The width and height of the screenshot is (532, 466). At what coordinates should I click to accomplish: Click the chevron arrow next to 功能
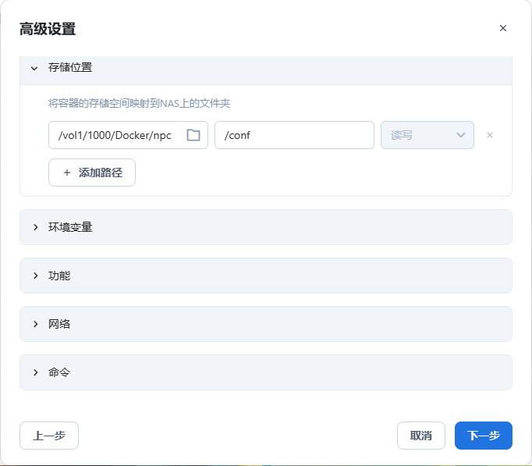(35, 276)
